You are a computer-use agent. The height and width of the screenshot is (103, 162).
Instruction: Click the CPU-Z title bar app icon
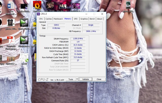[38, 14]
